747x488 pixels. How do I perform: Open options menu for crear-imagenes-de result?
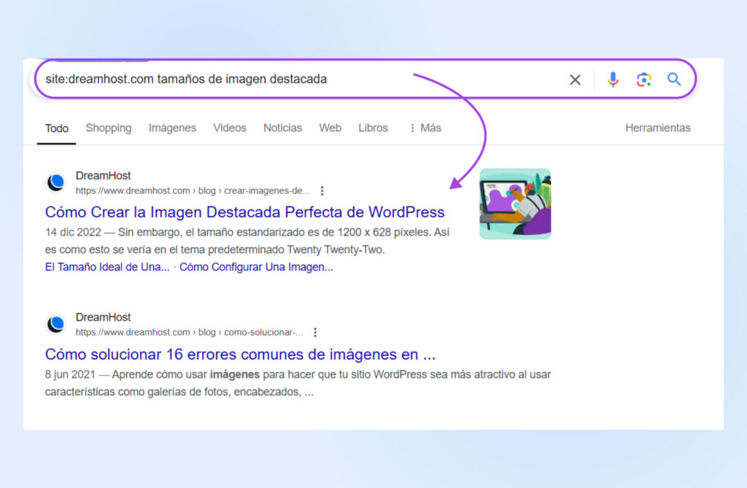[x=322, y=190]
